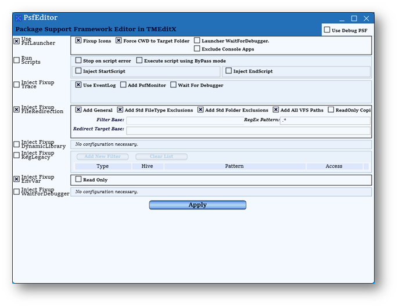
Task: Toggle the Add General checkbox
Action: [78, 110]
